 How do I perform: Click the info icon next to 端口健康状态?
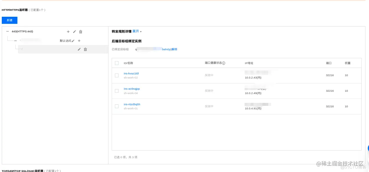coord(224,63)
